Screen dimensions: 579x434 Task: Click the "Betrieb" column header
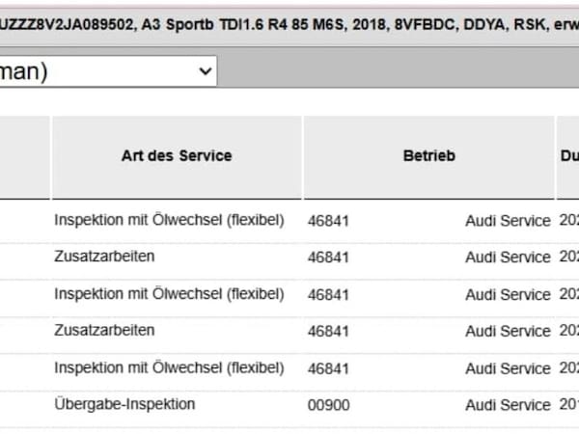(x=428, y=155)
